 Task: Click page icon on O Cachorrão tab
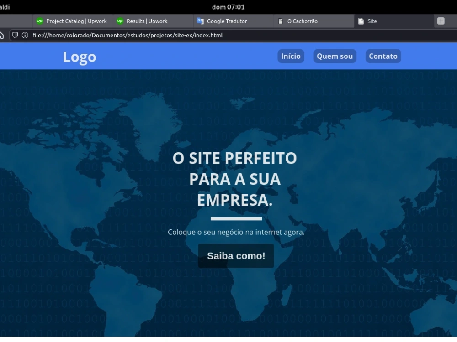point(281,21)
